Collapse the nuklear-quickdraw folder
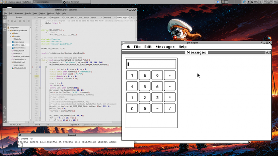The image size is (278, 156). click(8, 30)
